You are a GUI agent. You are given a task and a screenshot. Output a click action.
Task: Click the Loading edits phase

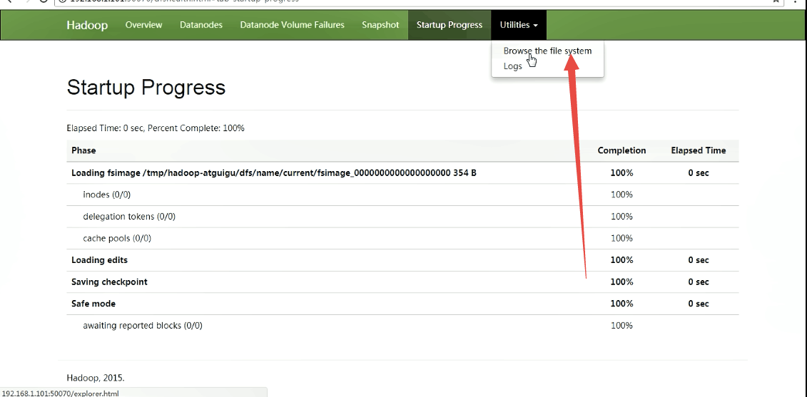pos(99,260)
